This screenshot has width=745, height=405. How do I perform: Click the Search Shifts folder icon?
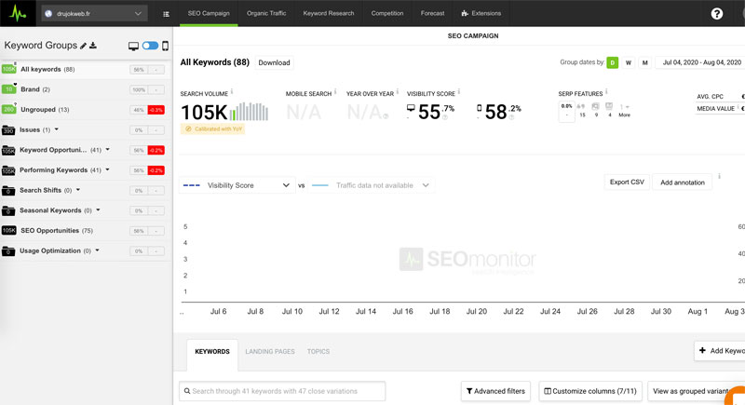pyautogui.click(x=8, y=190)
